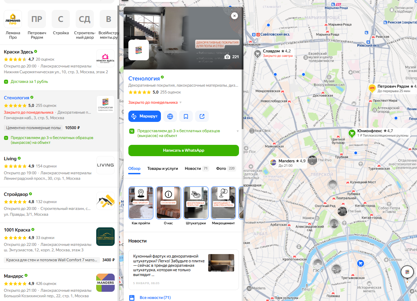Click Цветной бульвар metro label

(338, 141)
